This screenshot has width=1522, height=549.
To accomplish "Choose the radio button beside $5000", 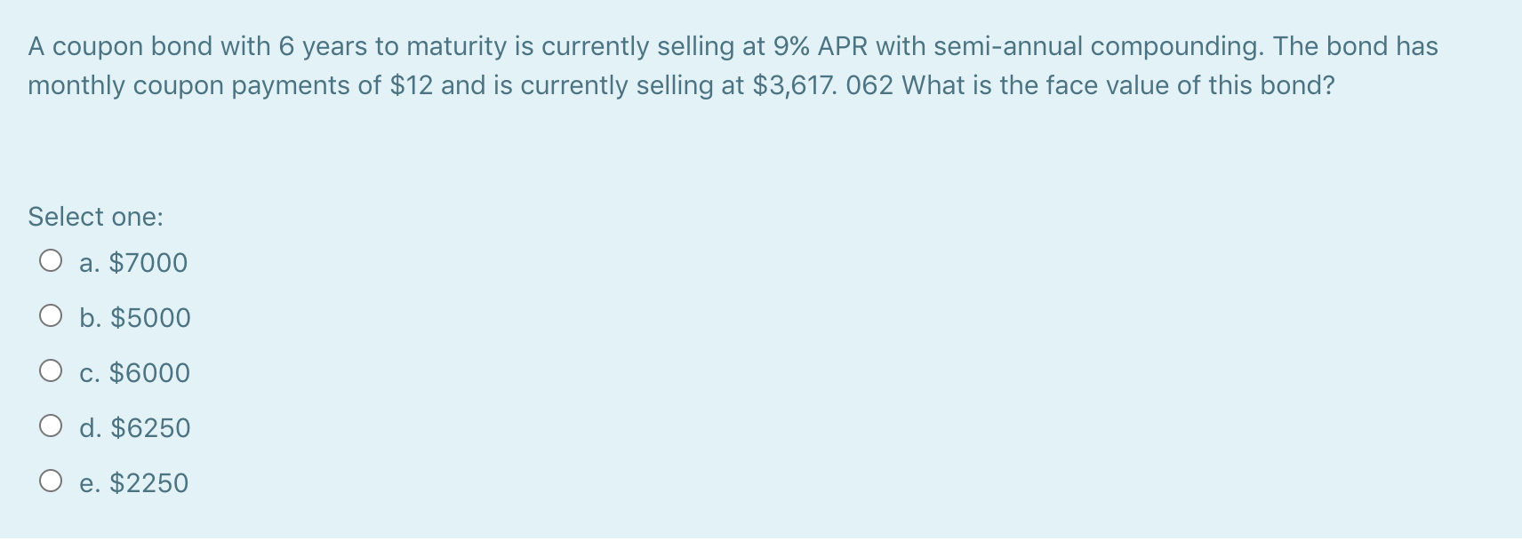I will pyautogui.click(x=51, y=316).
